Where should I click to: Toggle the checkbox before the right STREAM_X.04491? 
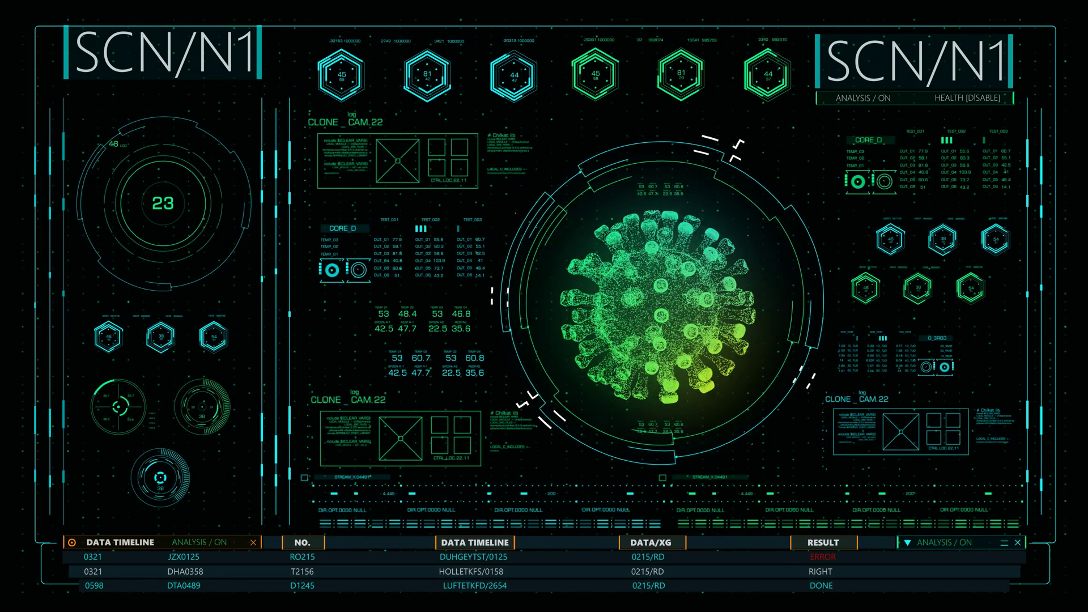pos(662,478)
